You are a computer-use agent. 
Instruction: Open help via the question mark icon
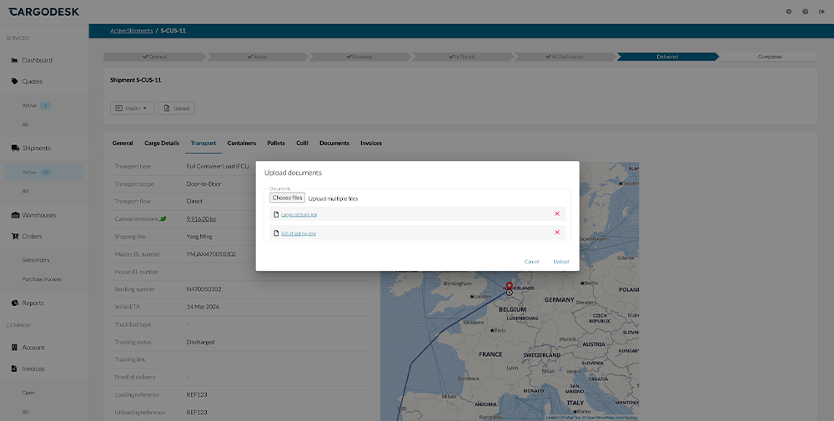point(806,12)
